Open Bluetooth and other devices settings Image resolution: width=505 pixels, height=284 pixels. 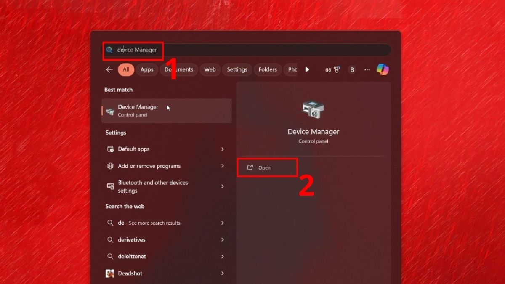pos(167,186)
